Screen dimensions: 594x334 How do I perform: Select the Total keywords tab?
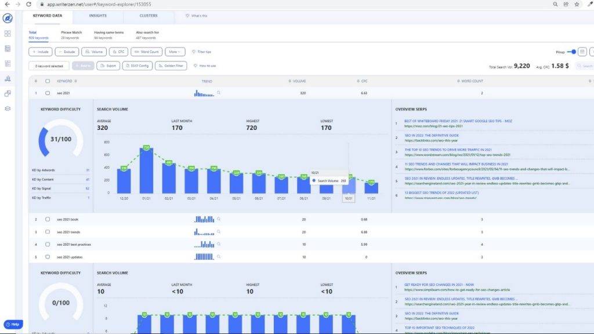[x=38, y=35]
